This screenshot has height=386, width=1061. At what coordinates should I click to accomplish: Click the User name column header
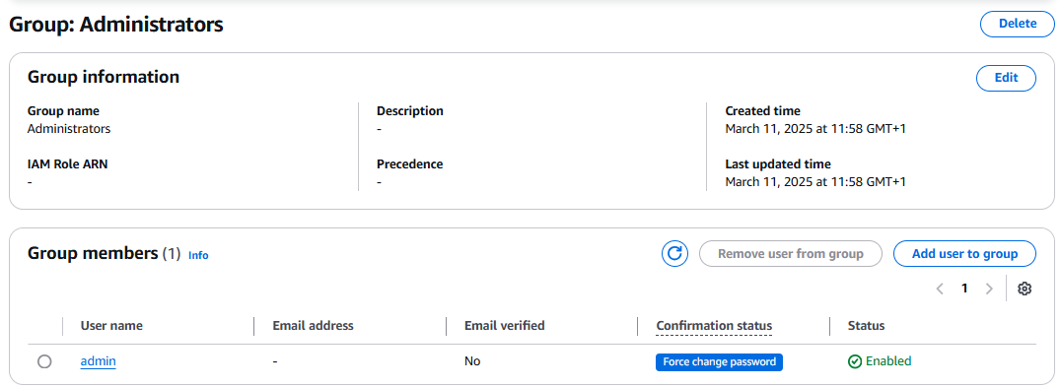click(111, 326)
